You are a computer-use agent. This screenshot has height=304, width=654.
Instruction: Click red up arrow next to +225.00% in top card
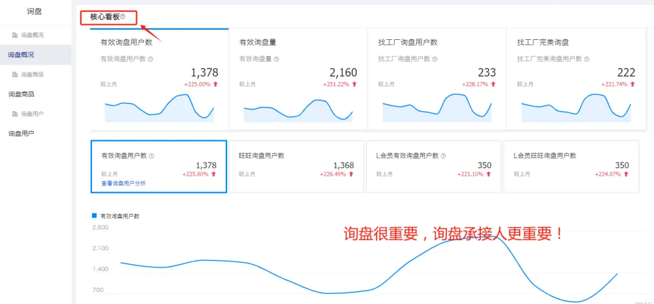point(215,84)
